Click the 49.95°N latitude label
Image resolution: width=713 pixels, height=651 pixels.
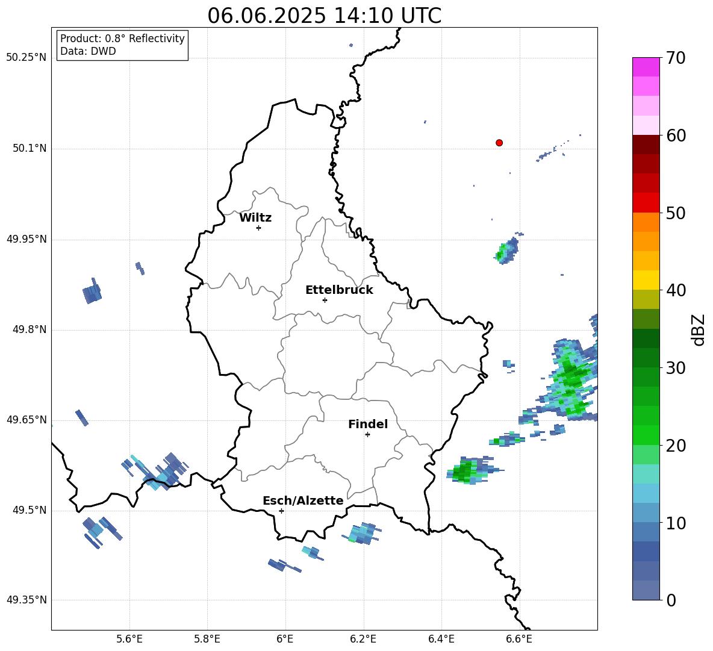click(x=26, y=239)
